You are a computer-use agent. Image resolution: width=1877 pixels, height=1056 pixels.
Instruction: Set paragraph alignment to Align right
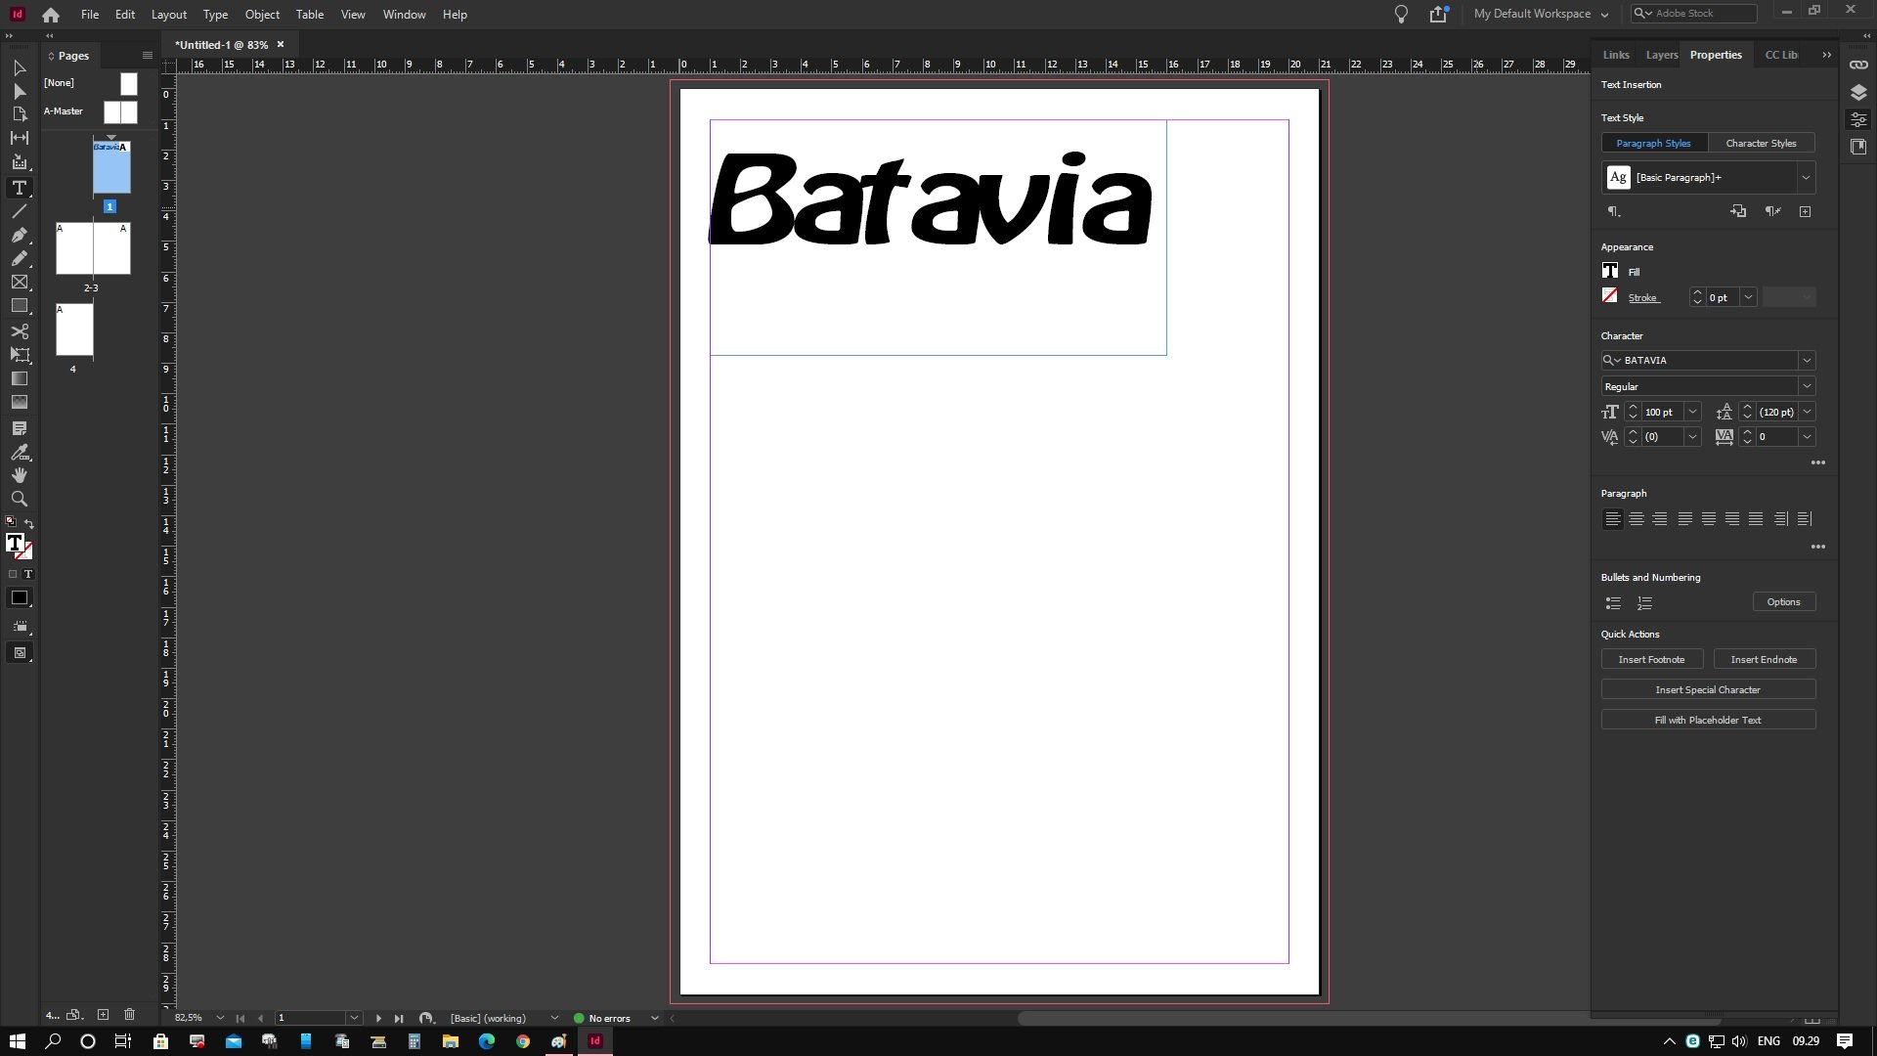click(x=1660, y=519)
